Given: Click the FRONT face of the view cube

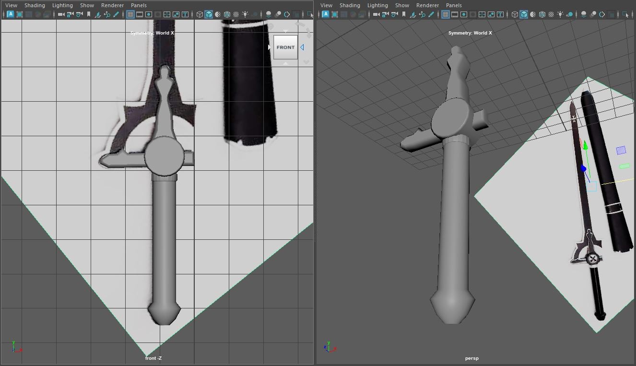Looking at the screenshot, I should 285,47.
